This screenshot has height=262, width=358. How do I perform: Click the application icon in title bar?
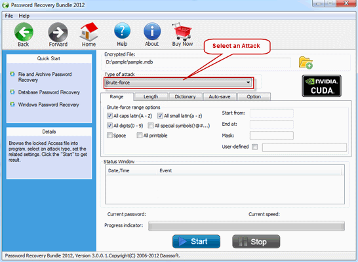click(5, 5)
